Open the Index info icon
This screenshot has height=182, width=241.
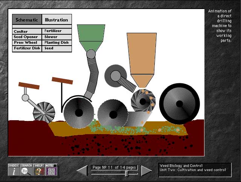click(14, 171)
